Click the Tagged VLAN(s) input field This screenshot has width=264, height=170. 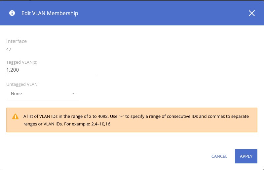click(x=51, y=70)
